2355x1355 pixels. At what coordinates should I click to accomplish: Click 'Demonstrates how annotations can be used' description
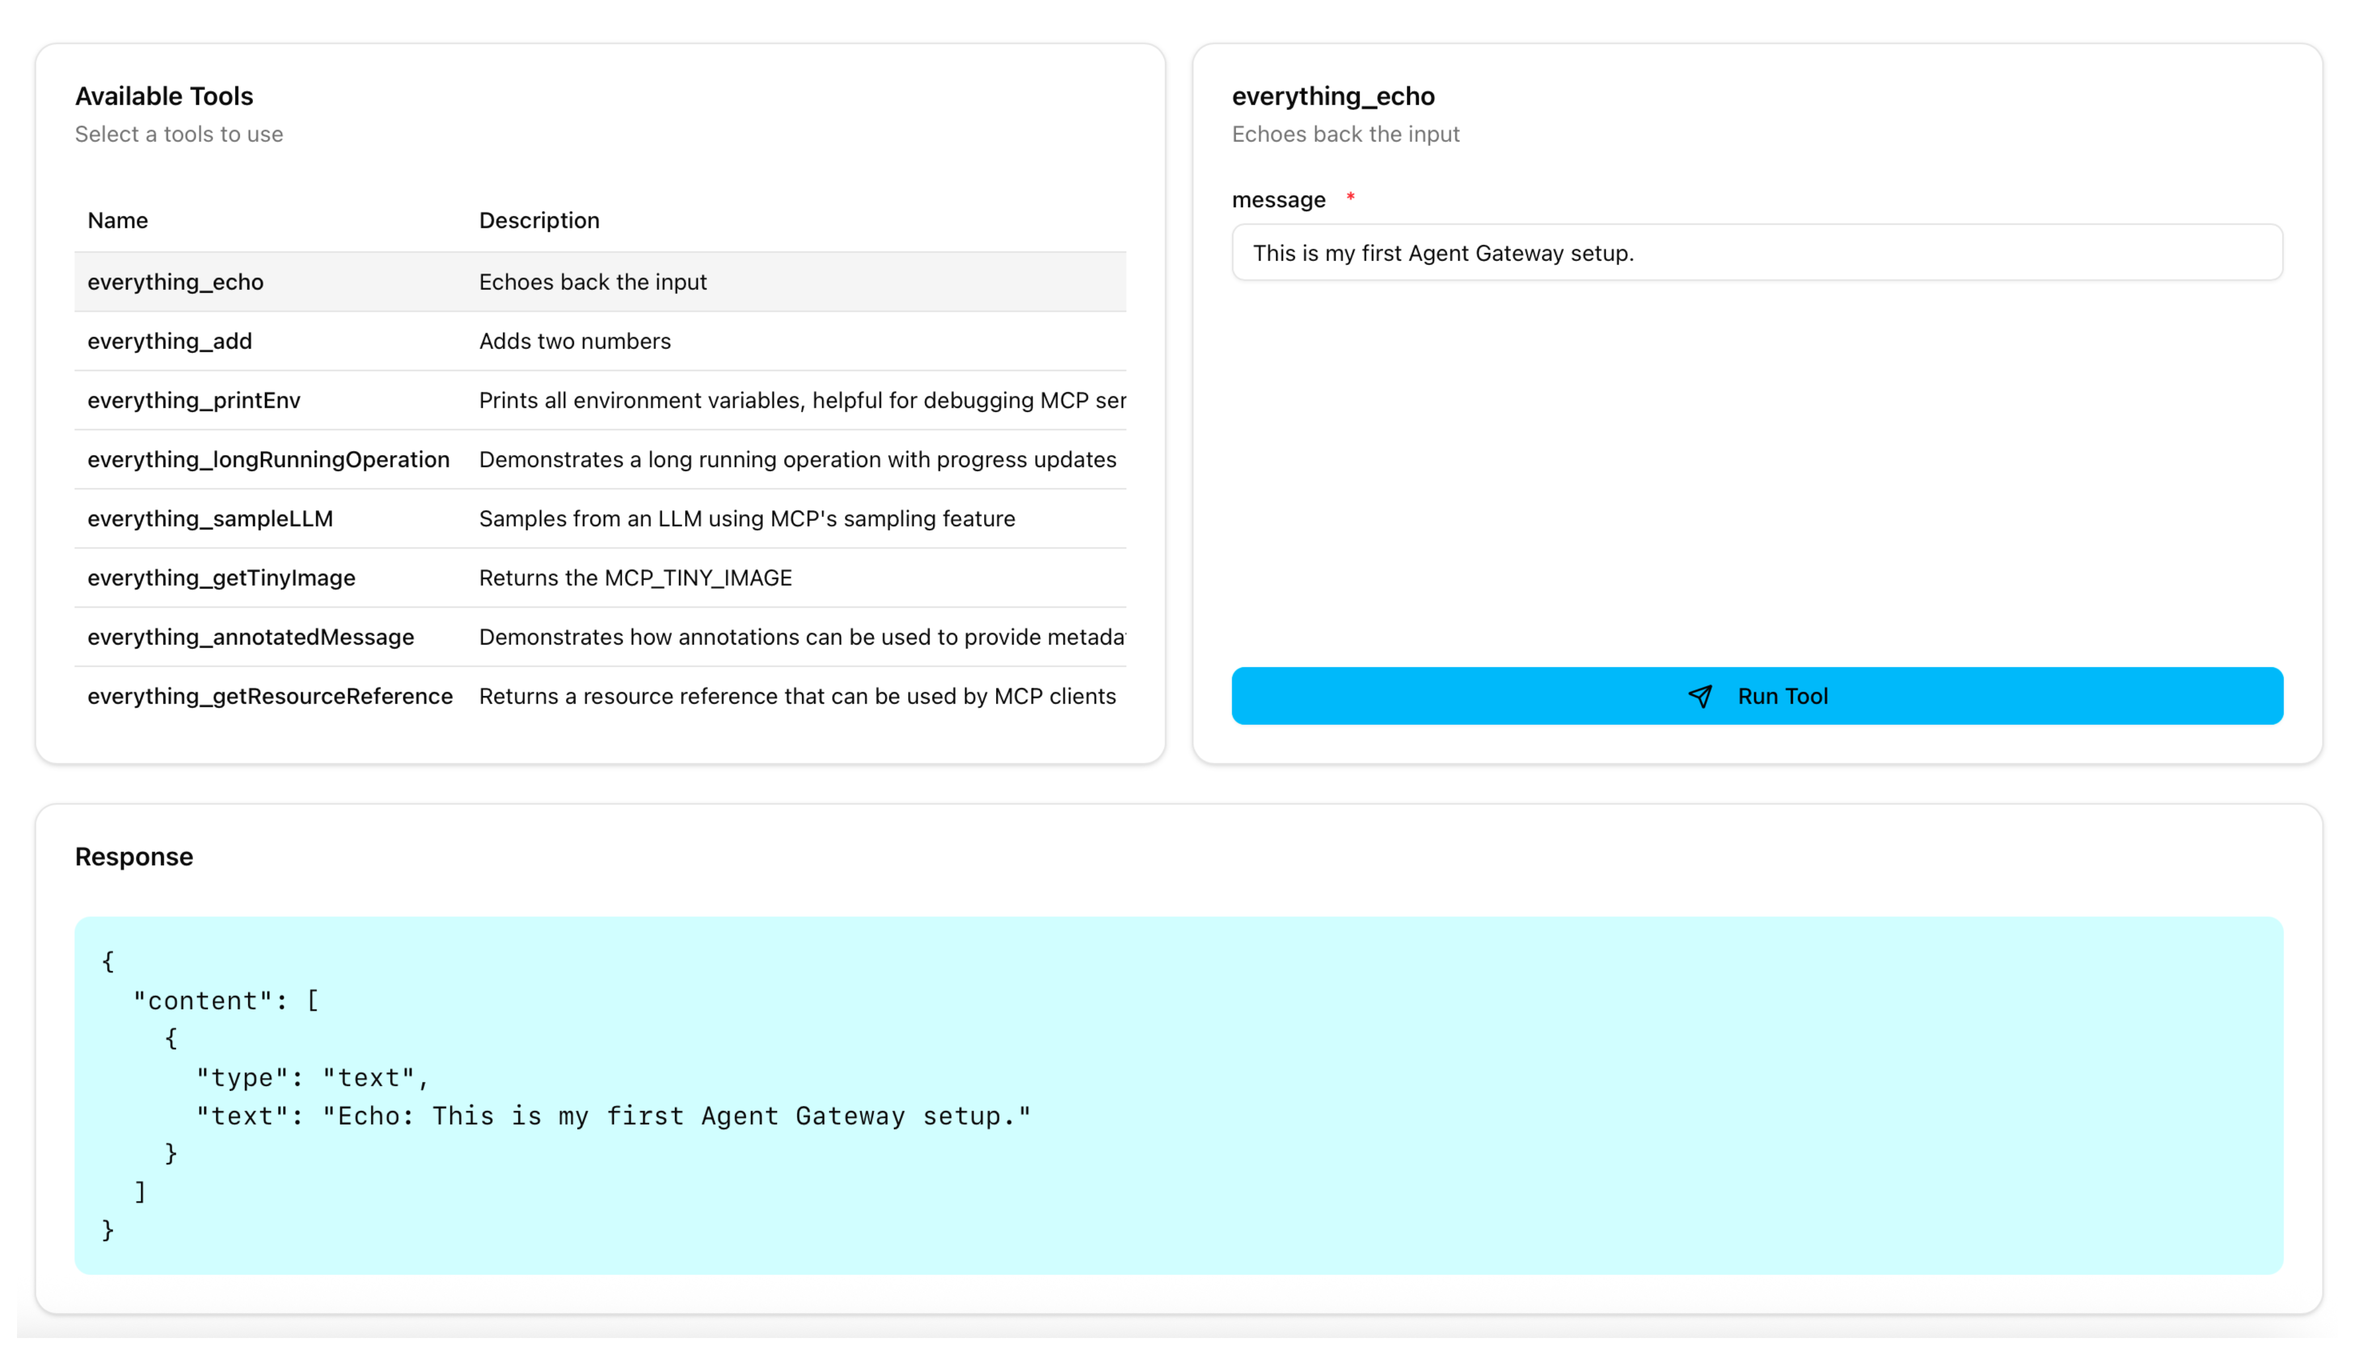click(802, 637)
